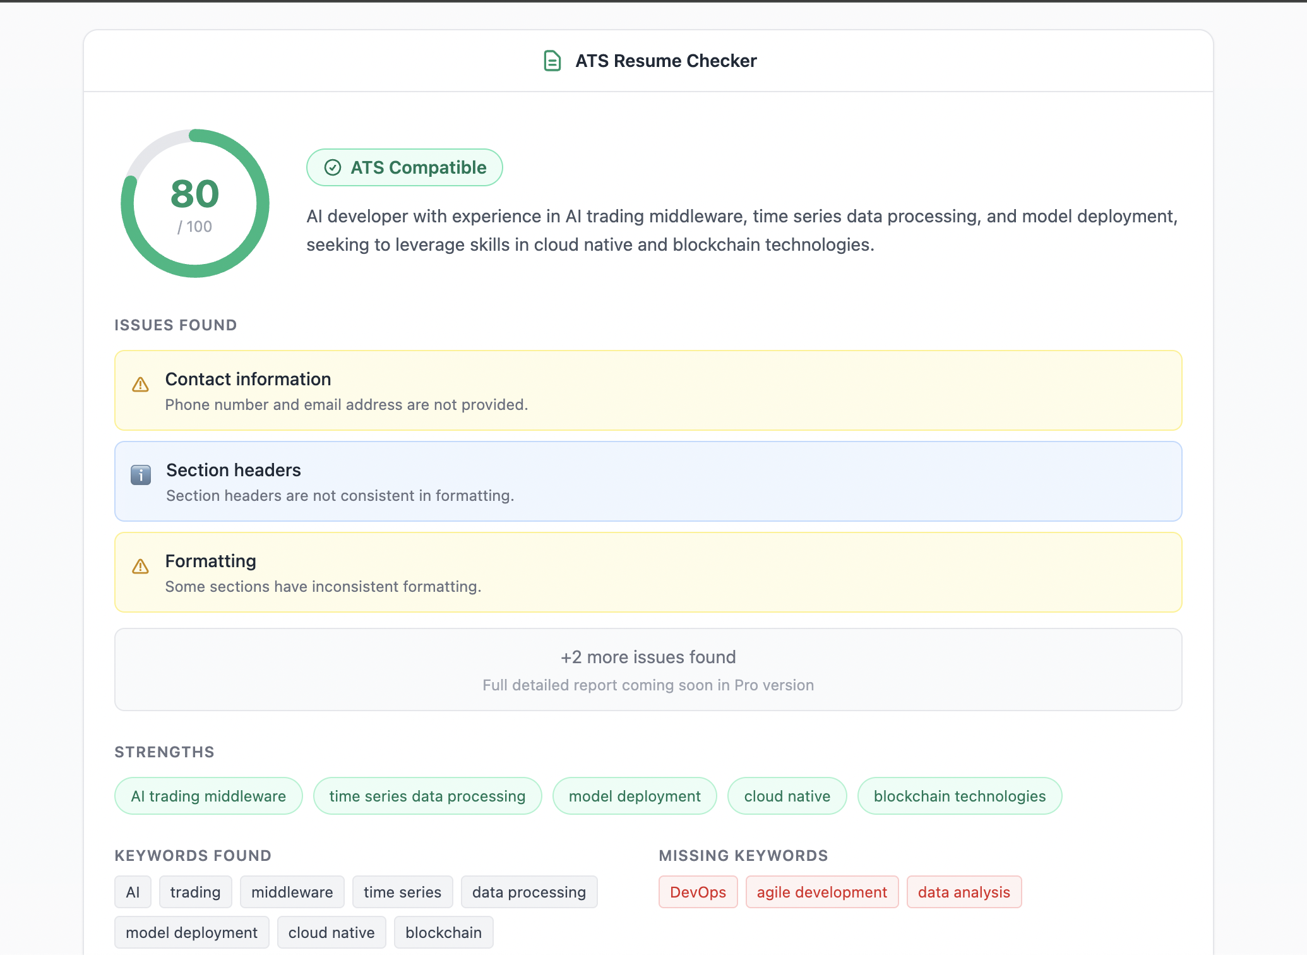The height and width of the screenshot is (955, 1307).
Task: Click the checkmark icon in the ATS Compatible badge
Action: tap(333, 167)
